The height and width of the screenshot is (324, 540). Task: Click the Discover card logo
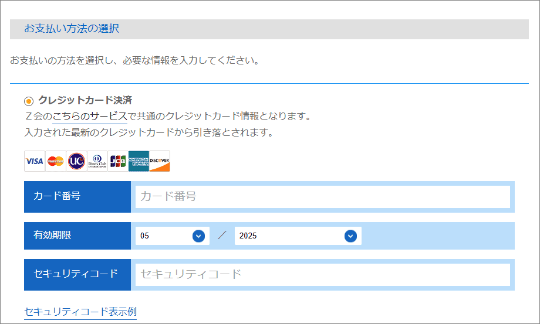pos(160,161)
